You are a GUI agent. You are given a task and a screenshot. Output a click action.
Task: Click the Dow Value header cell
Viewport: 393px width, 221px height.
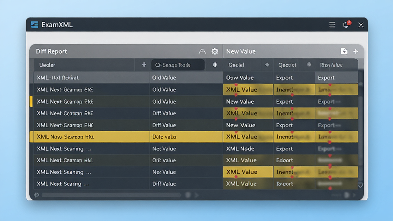pyautogui.click(x=248, y=78)
